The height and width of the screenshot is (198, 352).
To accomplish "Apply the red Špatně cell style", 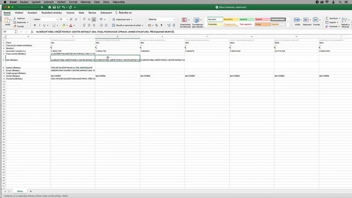I will click(262, 19).
